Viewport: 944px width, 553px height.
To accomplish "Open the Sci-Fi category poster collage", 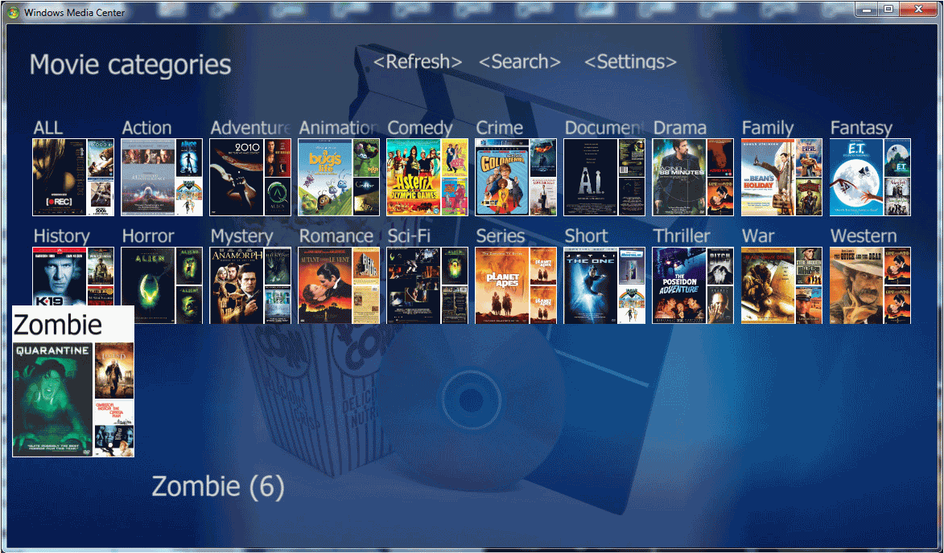I will pos(427,285).
